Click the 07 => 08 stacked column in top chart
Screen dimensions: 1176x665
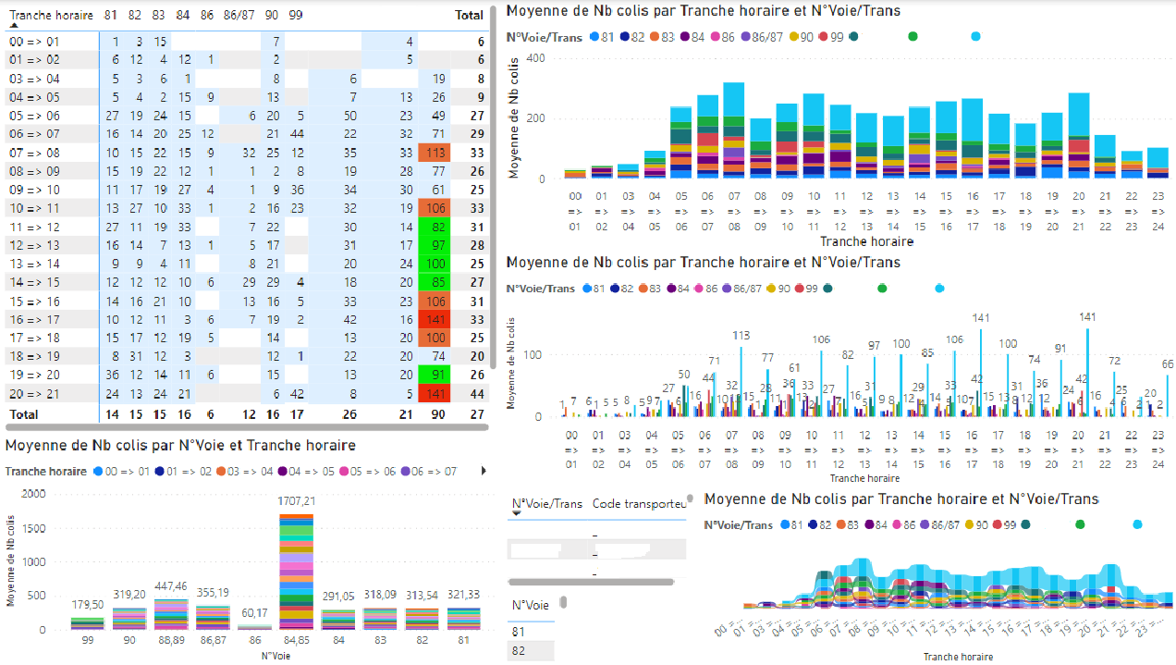pyautogui.click(x=734, y=130)
